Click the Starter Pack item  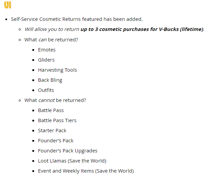pos(52,131)
